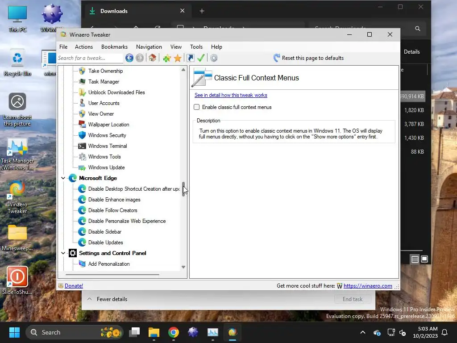Switch File Explorer to details list view
457x343 pixels.
415,259
